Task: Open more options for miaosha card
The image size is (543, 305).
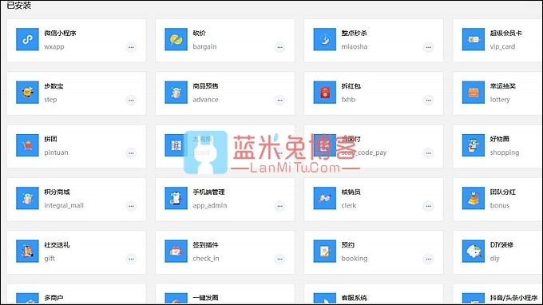Action: (x=428, y=47)
